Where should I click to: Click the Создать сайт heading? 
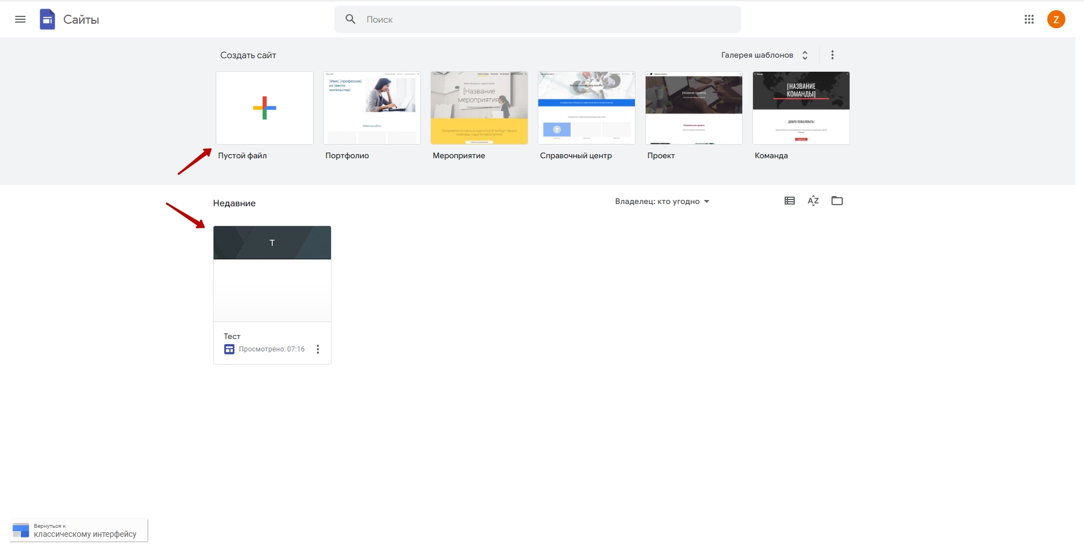click(x=248, y=55)
